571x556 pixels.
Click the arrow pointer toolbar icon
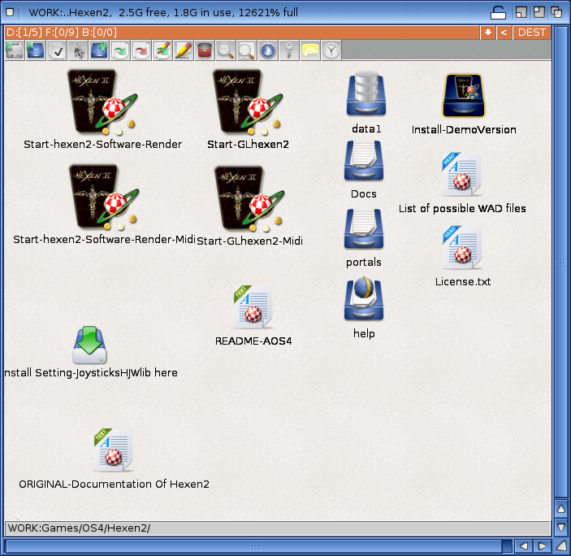click(78, 50)
